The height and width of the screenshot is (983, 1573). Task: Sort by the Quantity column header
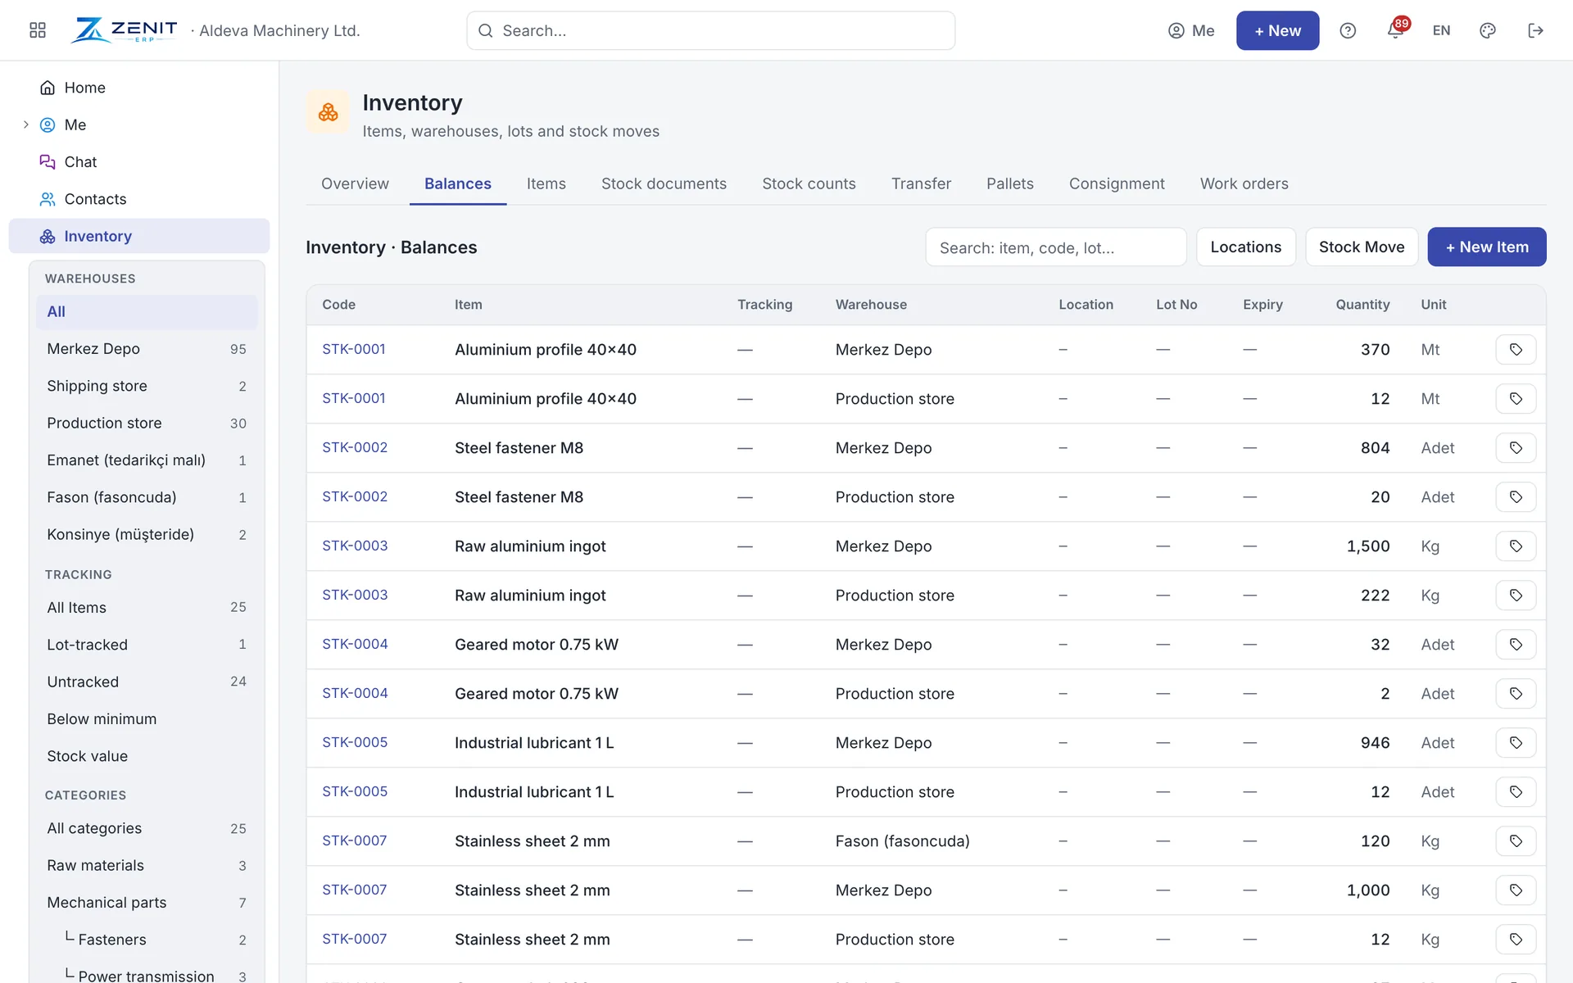(x=1362, y=305)
